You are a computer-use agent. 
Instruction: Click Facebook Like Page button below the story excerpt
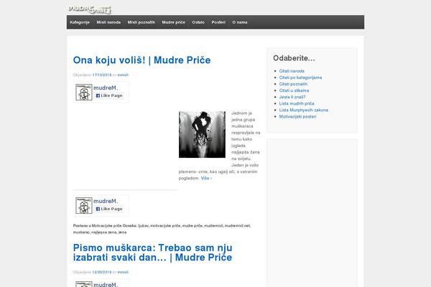pos(109,209)
